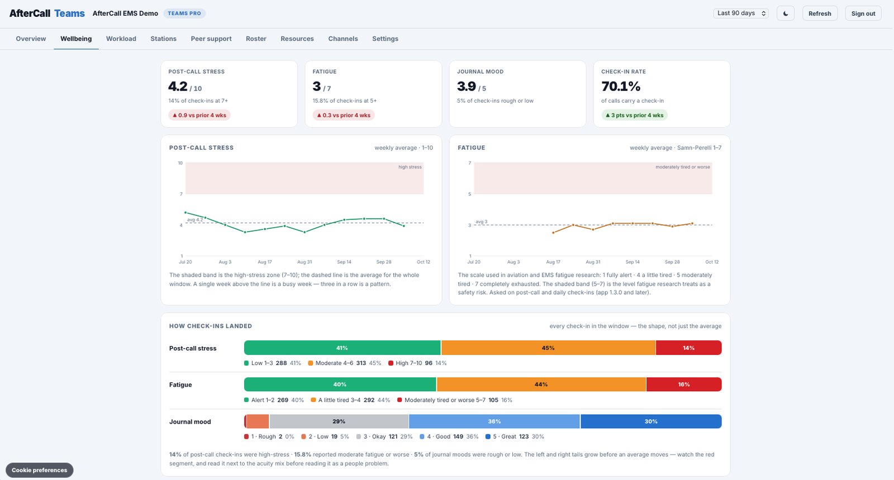This screenshot has width=894, height=480.
Task: Click the Moderate 4–6 legend entry
Action: point(345,363)
